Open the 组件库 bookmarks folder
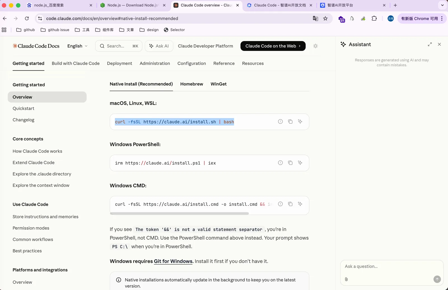Screen dimensions: 448x290 (104, 30)
